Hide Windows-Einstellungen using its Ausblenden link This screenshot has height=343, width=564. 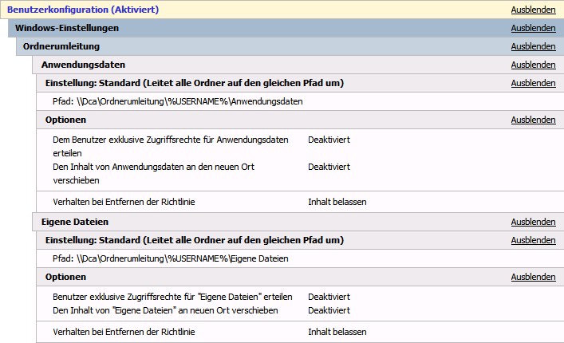click(x=533, y=29)
